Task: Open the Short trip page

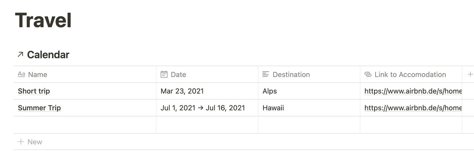Action: pos(34,91)
